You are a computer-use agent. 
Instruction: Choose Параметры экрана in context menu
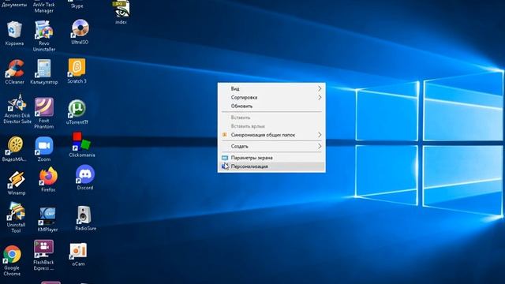271,158
